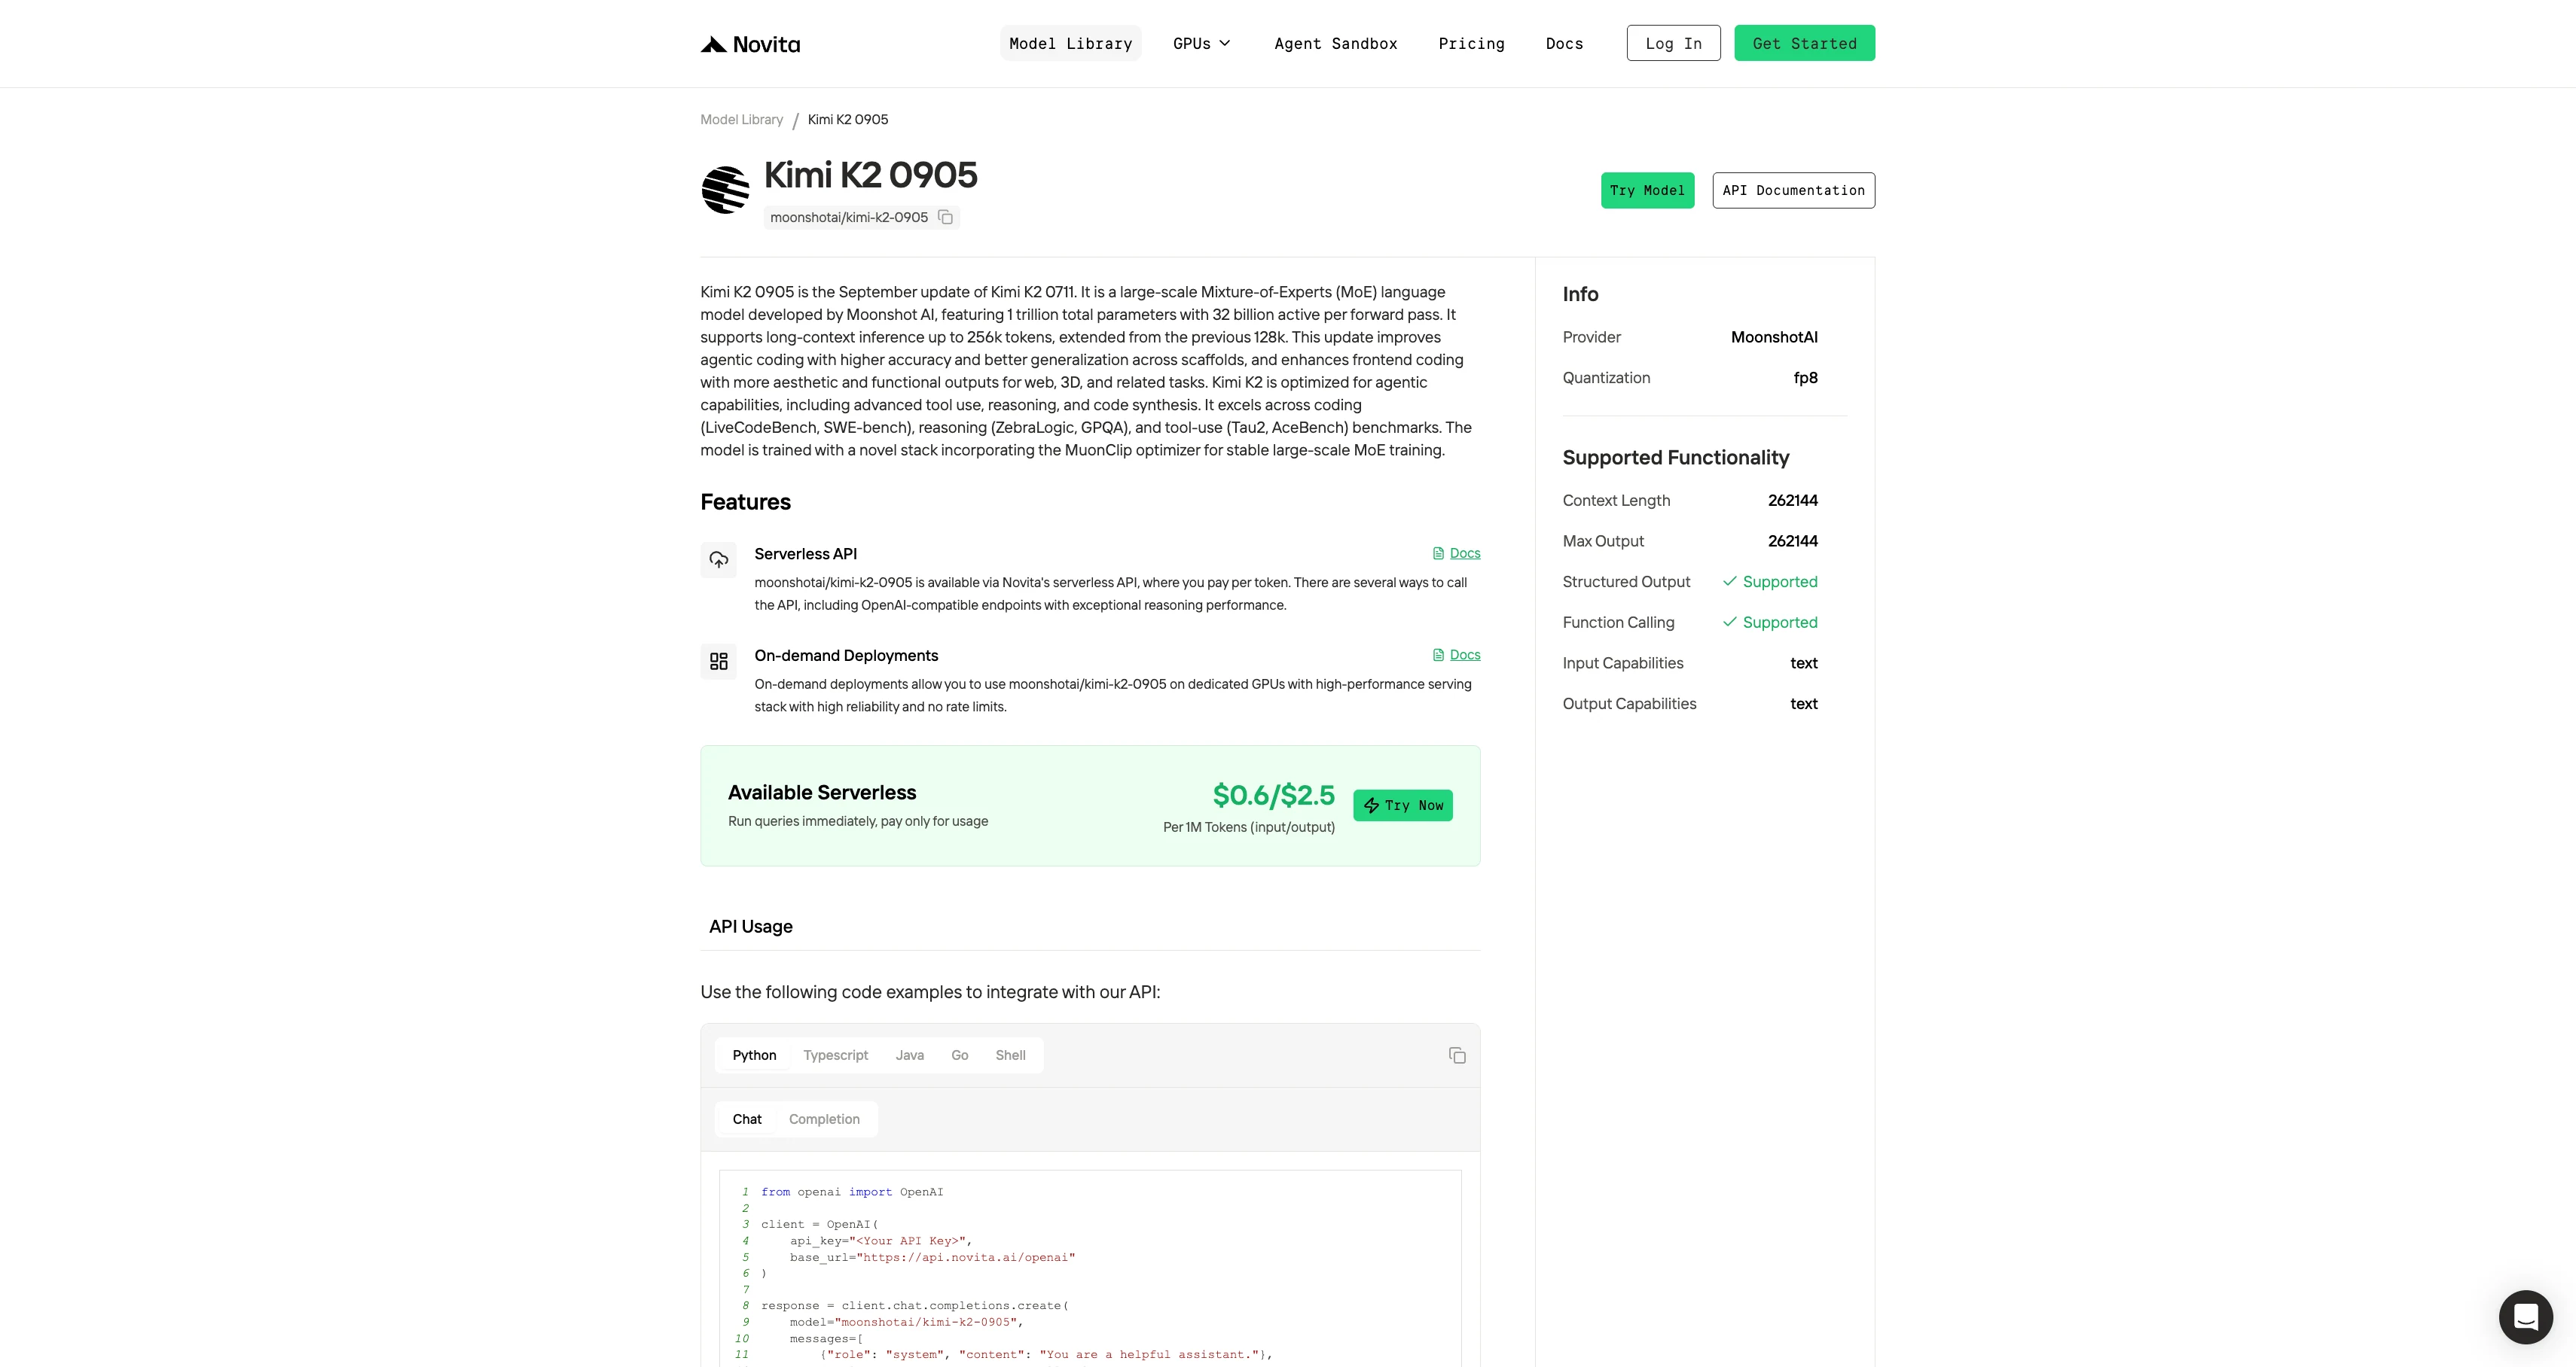Screen dimensions: 2576x1367
Task: Select the Completion example tab
Action: click(x=824, y=1119)
